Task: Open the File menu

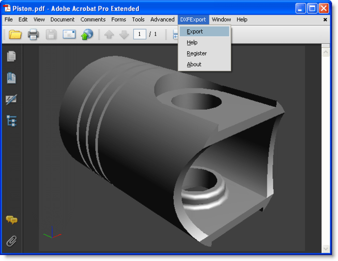Action: (9, 19)
